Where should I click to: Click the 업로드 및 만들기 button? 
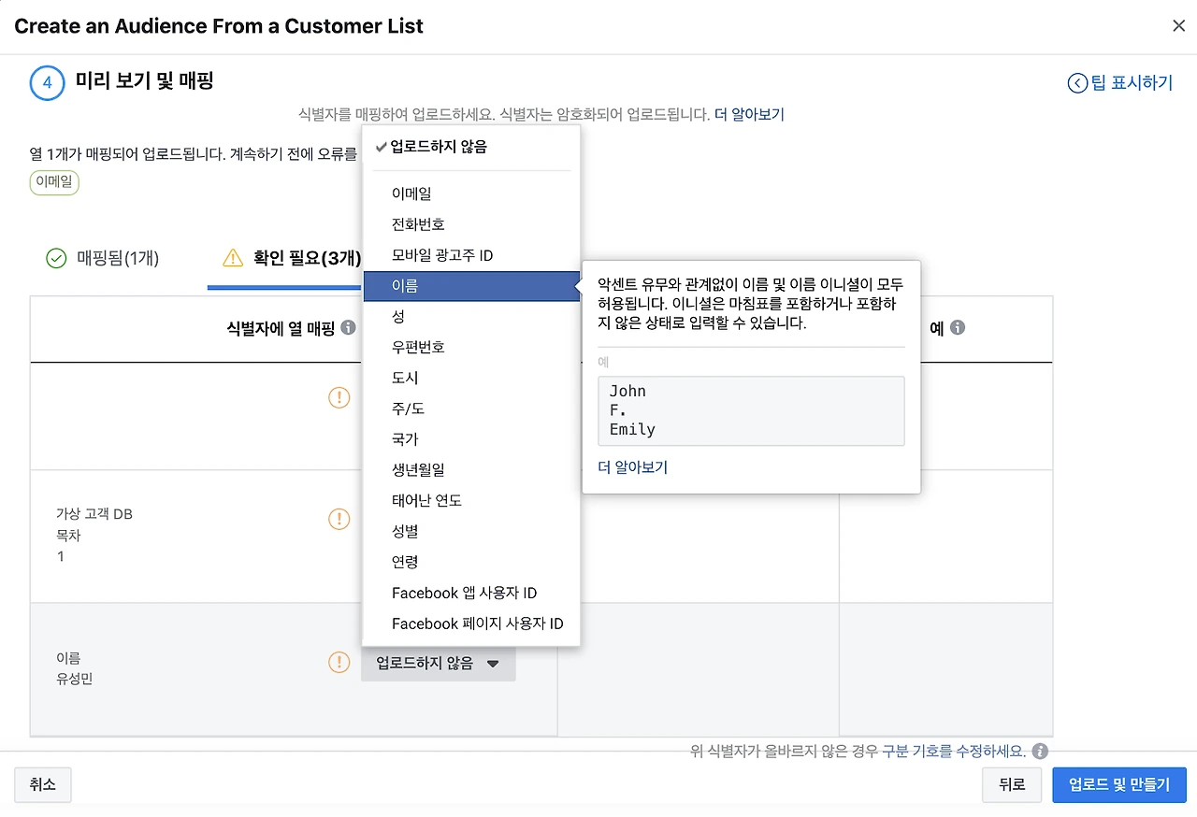(x=1119, y=785)
